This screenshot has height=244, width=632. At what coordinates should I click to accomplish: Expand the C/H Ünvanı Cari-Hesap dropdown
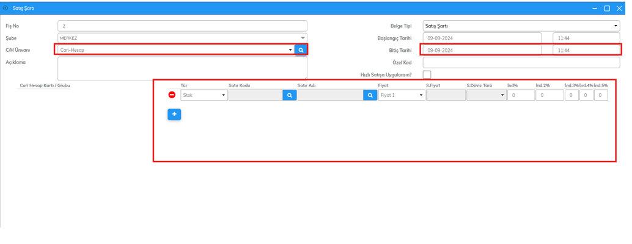290,50
